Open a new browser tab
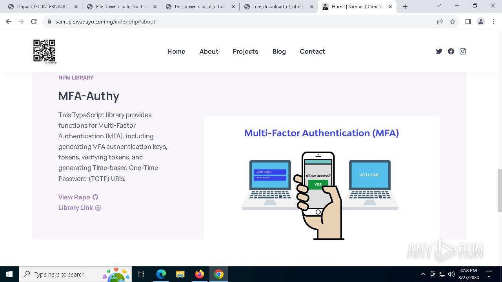The image size is (502, 282). 405,7
